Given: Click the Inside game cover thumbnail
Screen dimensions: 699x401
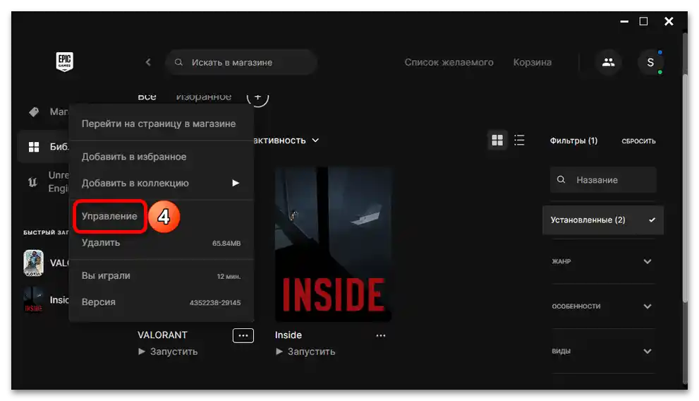Looking at the screenshot, I should (x=334, y=244).
